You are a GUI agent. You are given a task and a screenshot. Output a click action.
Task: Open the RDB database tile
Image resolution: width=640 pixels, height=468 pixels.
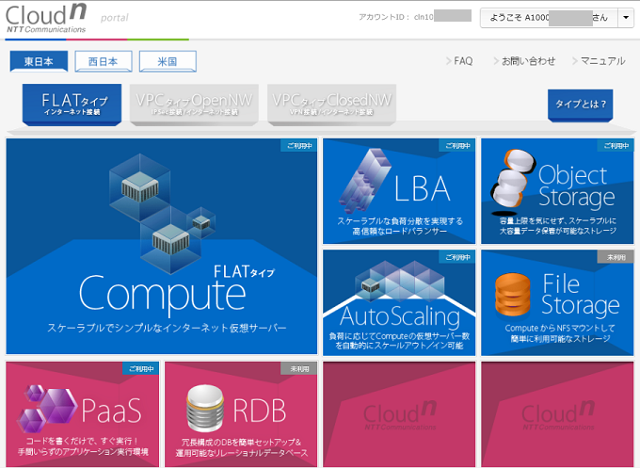(240, 412)
